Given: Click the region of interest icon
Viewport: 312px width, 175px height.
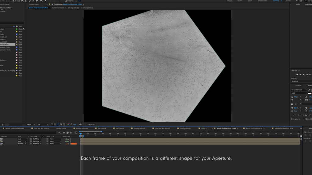Looking at the screenshot, I should [61, 125].
